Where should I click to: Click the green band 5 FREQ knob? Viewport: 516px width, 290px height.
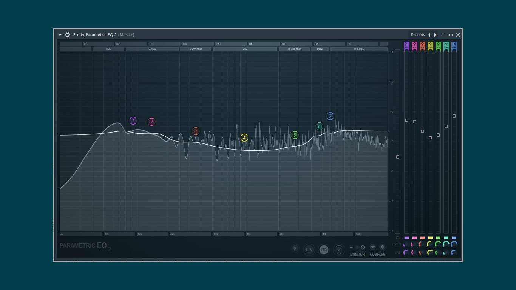point(438,245)
